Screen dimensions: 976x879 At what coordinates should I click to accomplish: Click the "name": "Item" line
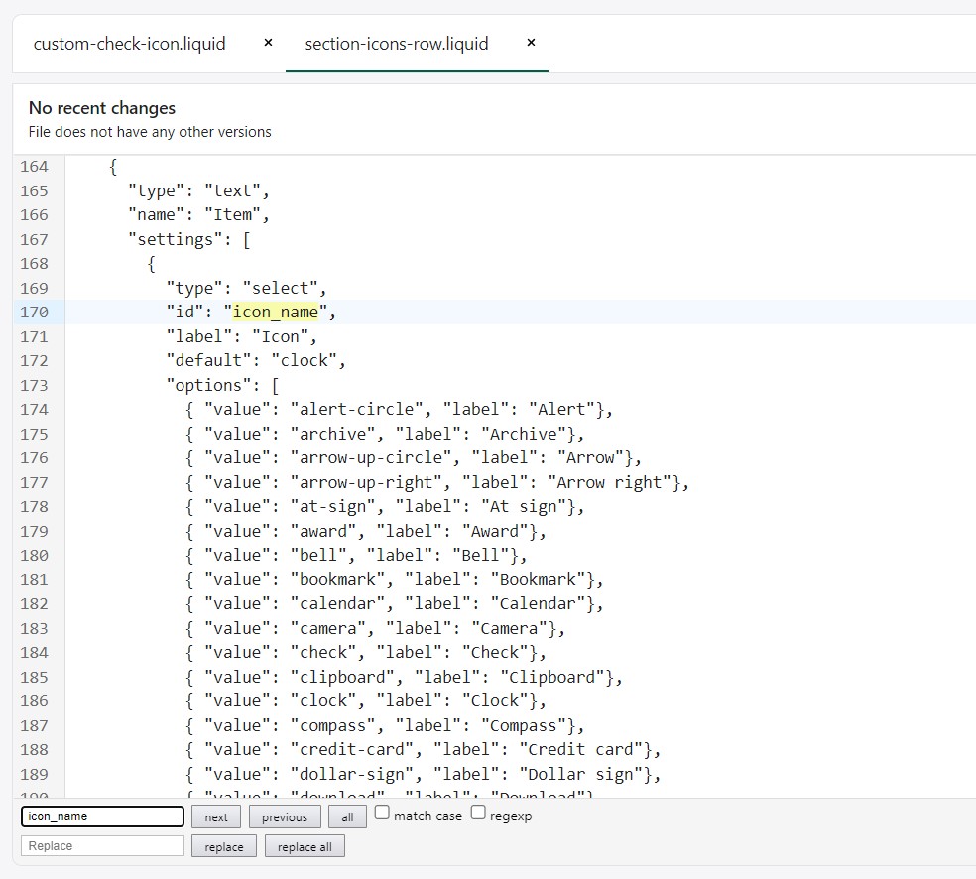pos(198,214)
